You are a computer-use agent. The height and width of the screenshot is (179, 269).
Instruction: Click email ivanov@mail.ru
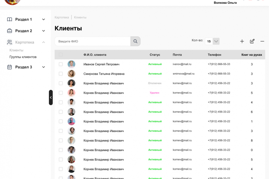pyautogui.click(x=182, y=64)
